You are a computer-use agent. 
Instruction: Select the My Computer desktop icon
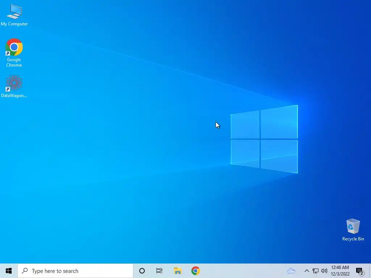pyautogui.click(x=14, y=15)
